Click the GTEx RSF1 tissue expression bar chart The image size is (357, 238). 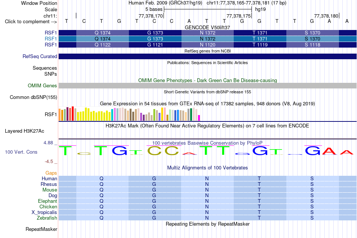tap(129, 114)
